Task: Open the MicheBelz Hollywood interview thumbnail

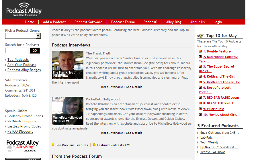Action: click(x=68, y=111)
